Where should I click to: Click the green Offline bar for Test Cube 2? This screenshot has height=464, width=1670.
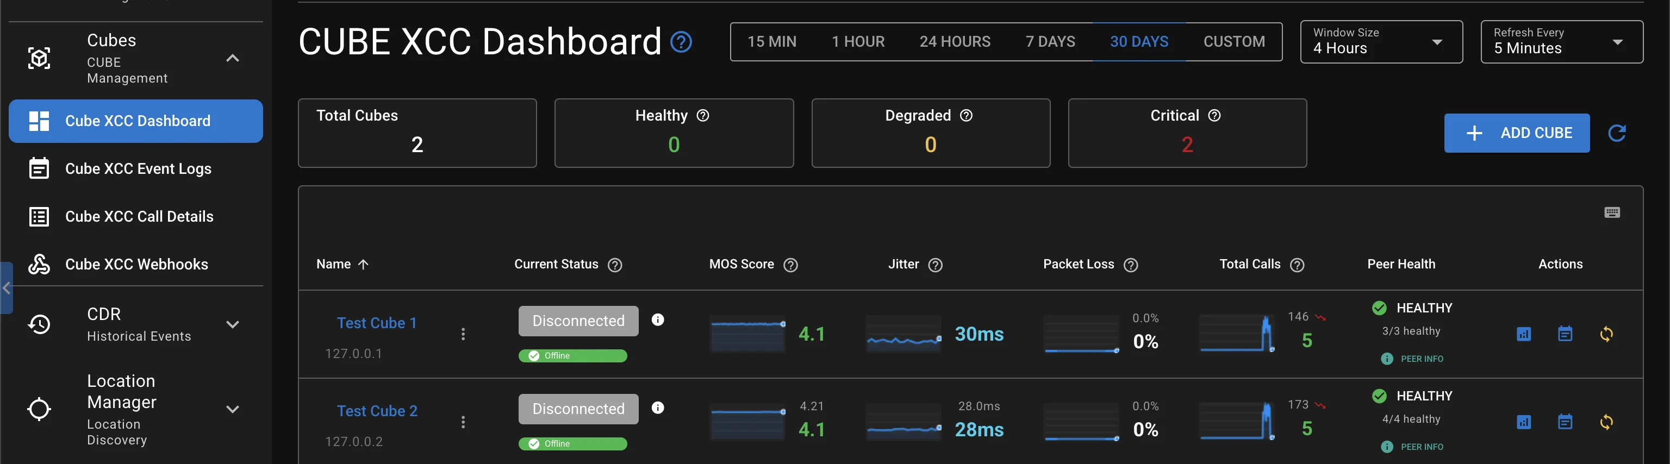(x=572, y=444)
